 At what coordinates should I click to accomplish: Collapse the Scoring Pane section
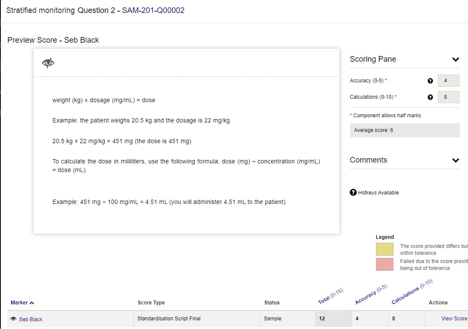456,60
